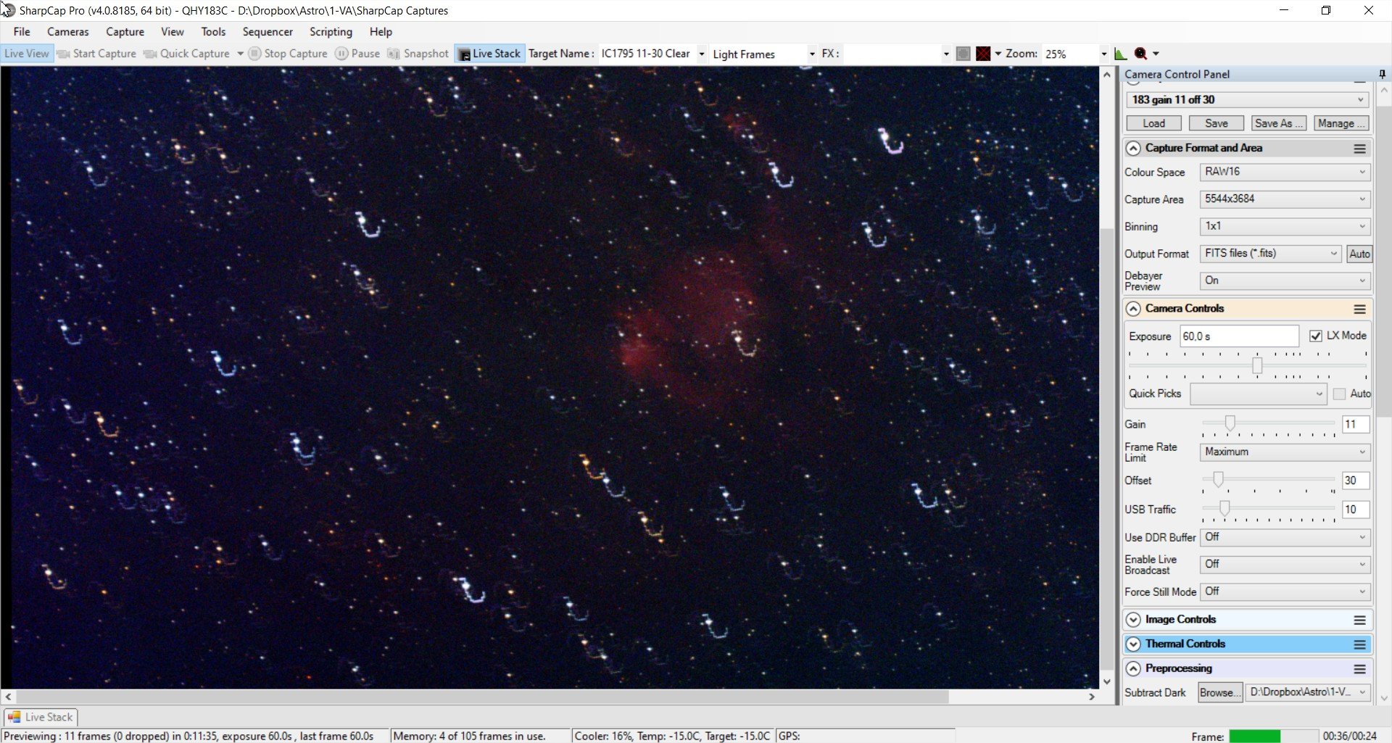The height and width of the screenshot is (743, 1392).
Task: Open Preprocessing section hamburger menu
Action: click(x=1359, y=669)
